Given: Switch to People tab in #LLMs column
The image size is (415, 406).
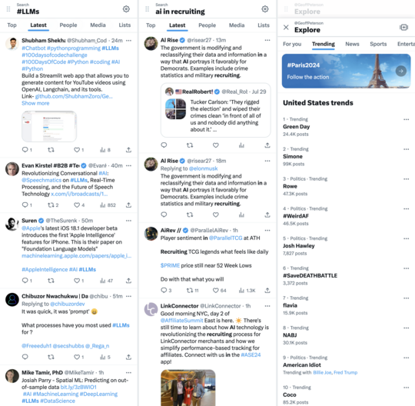Looking at the screenshot, I should [68, 25].
